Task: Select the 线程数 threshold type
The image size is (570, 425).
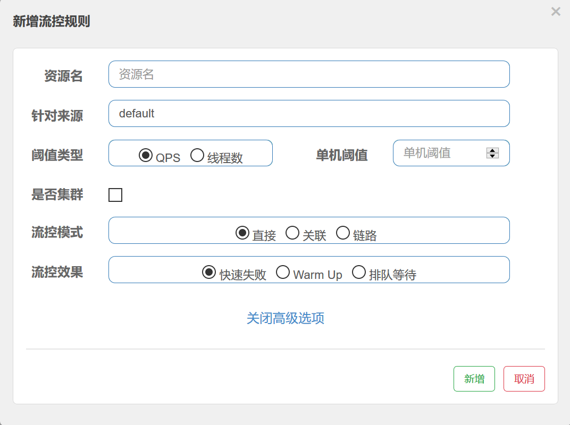Action: (197, 154)
